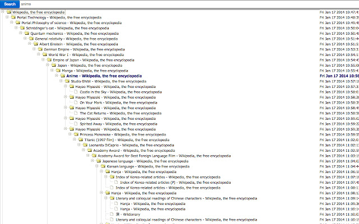Click the timestamp of the Schrödinger's cat row
Viewport: 359px width, 224px height.
click(339, 28)
